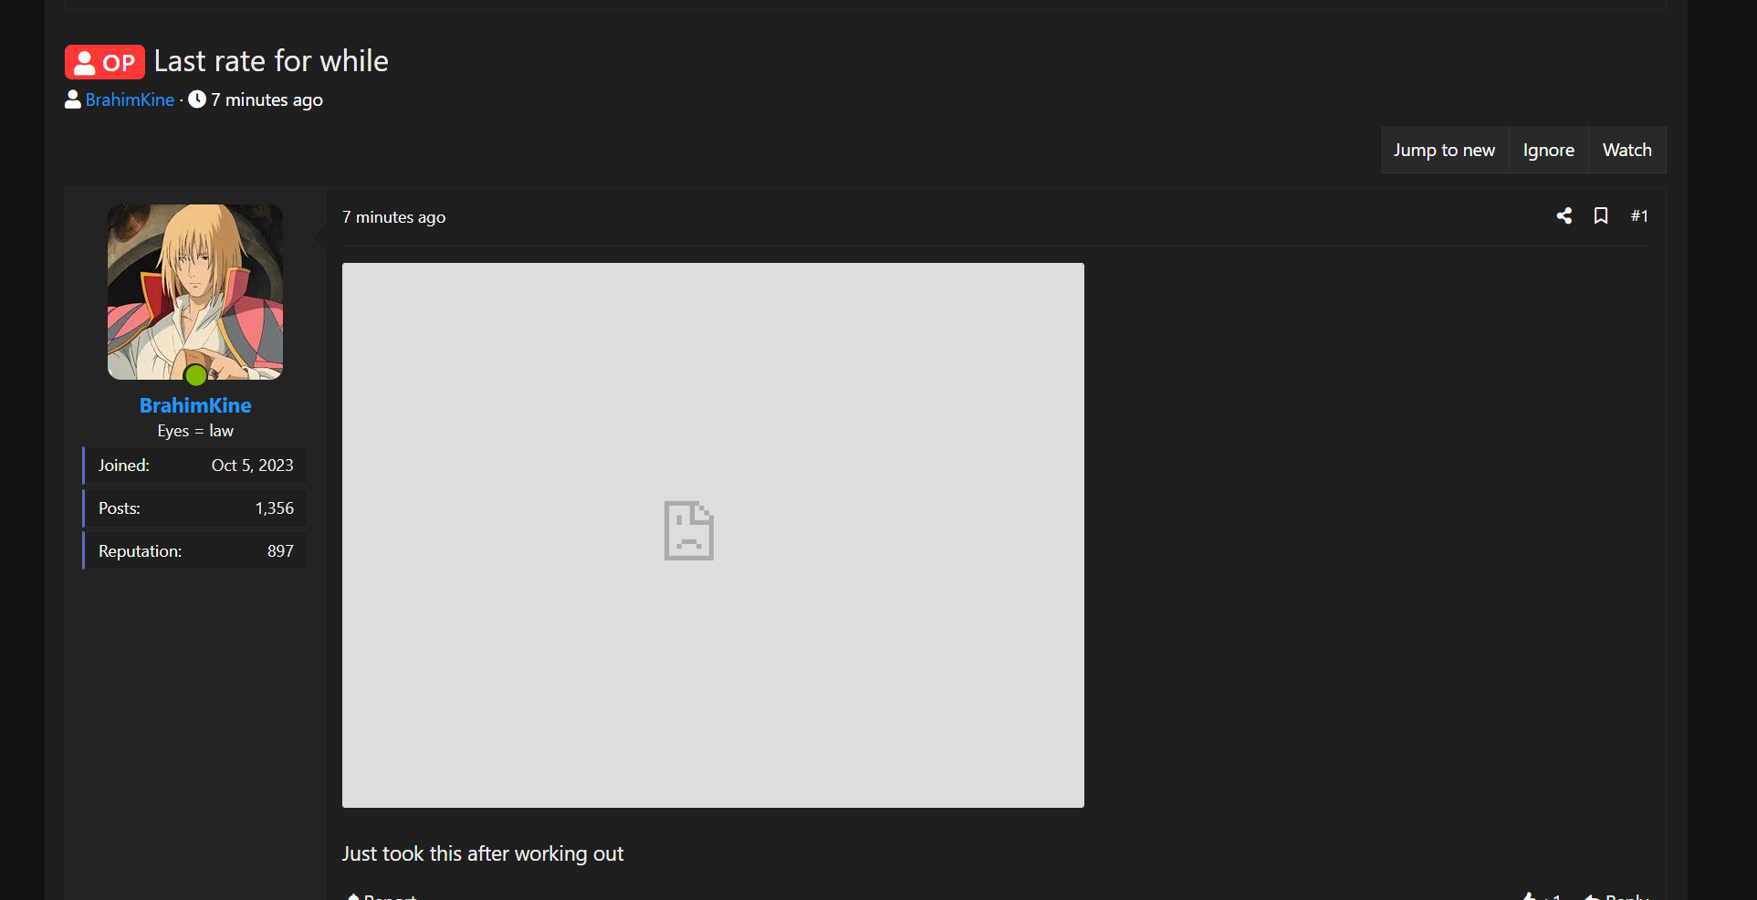Click the clock icon beside thread time

coord(197,99)
